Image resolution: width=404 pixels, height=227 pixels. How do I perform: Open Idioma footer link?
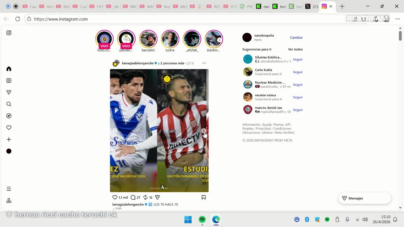click(267, 132)
